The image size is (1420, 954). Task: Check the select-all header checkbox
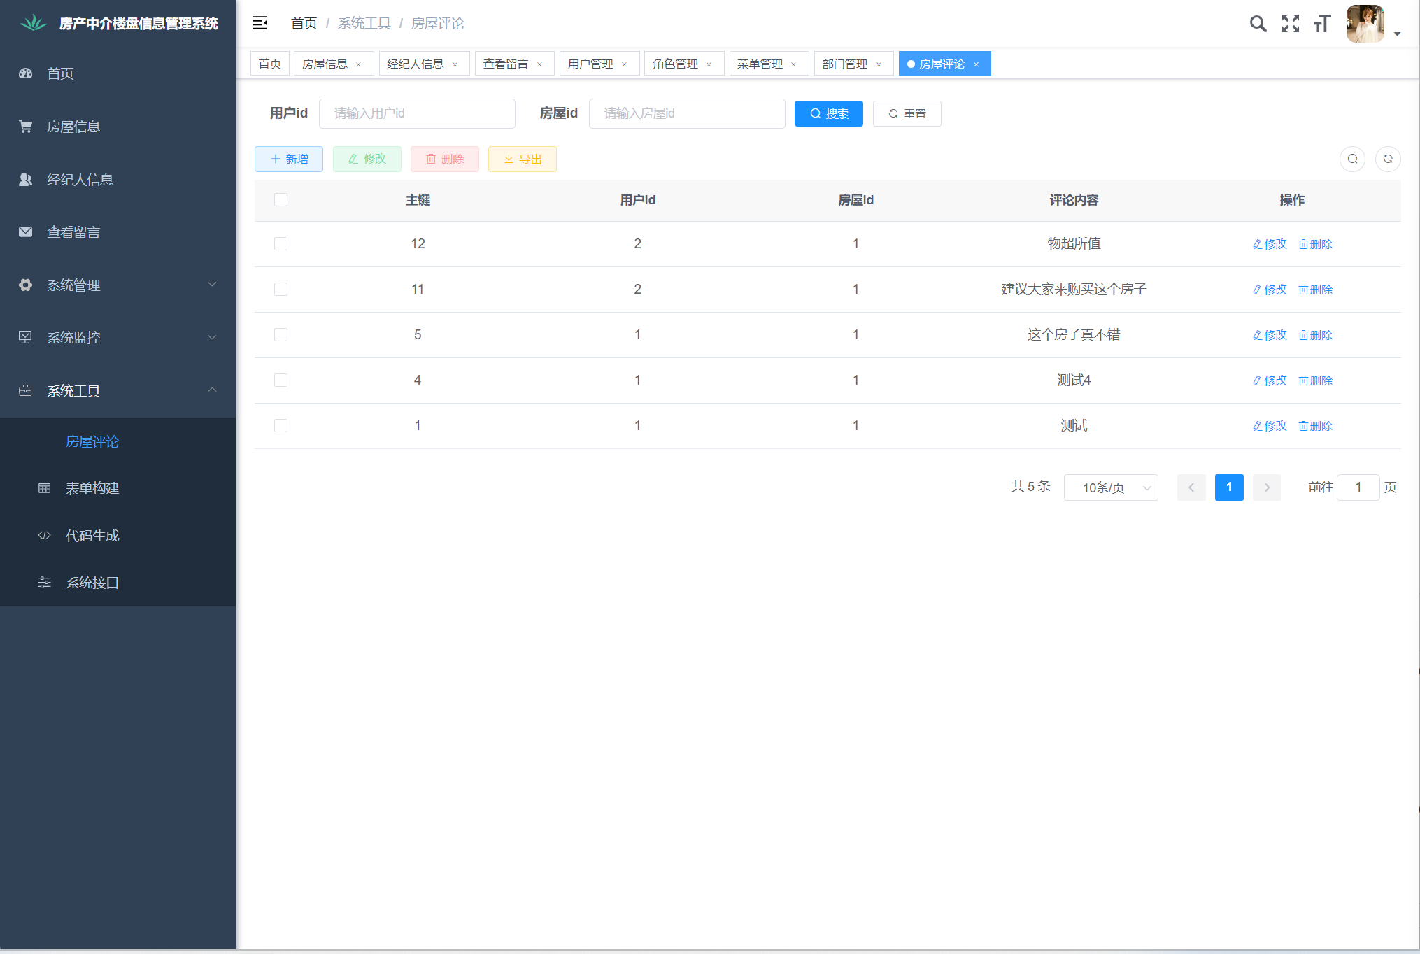coord(281,200)
